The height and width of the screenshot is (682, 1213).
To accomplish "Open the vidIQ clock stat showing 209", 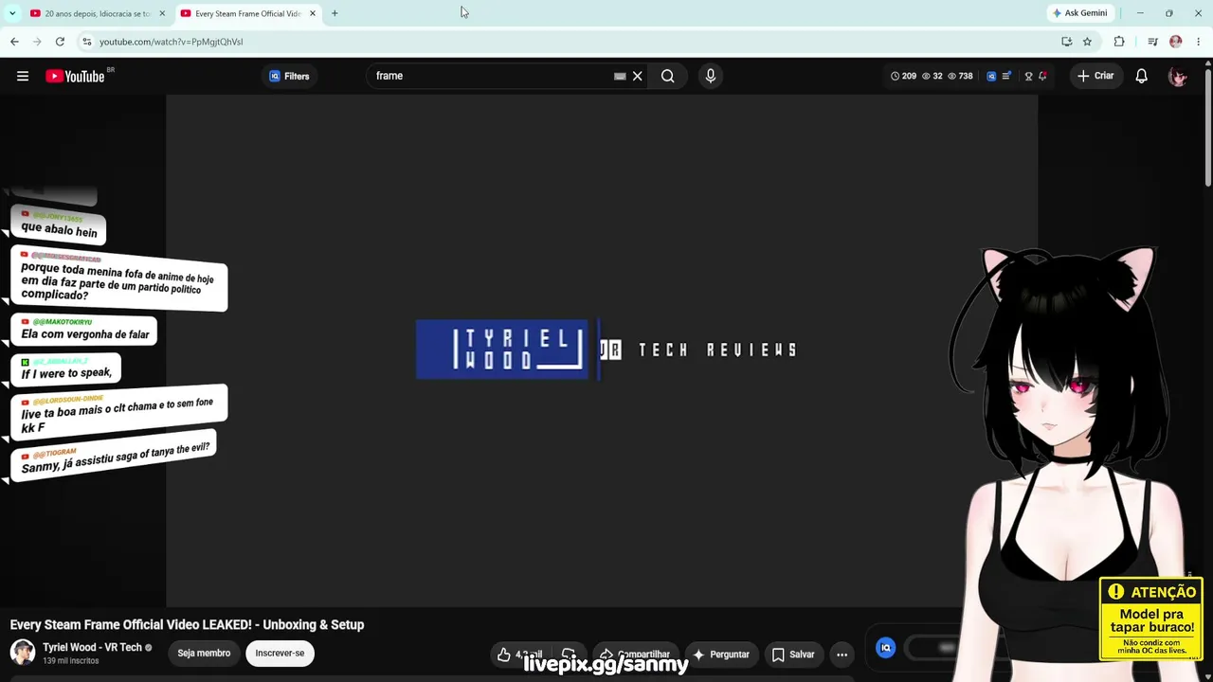I will (x=903, y=76).
